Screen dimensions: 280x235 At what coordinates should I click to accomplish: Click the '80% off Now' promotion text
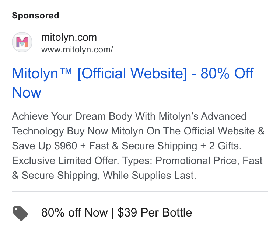(x=75, y=212)
